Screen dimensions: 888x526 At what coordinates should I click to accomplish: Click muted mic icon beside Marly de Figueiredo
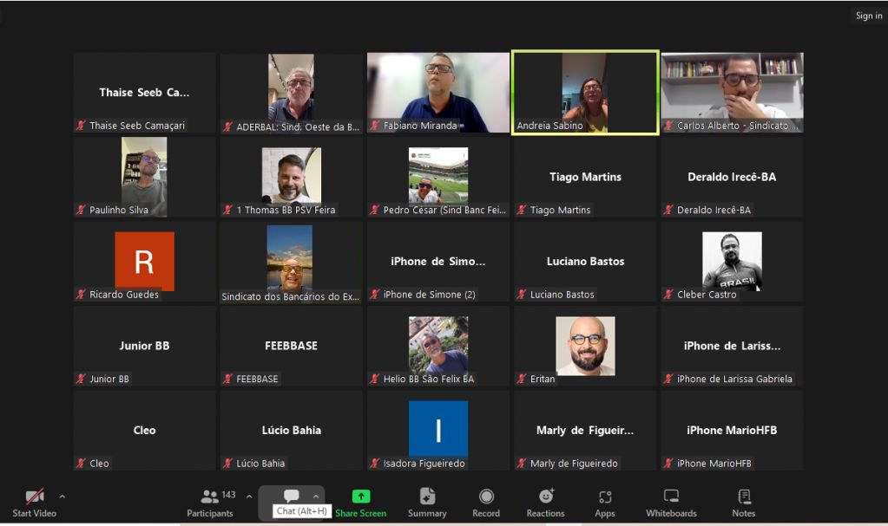click(522, 464)
